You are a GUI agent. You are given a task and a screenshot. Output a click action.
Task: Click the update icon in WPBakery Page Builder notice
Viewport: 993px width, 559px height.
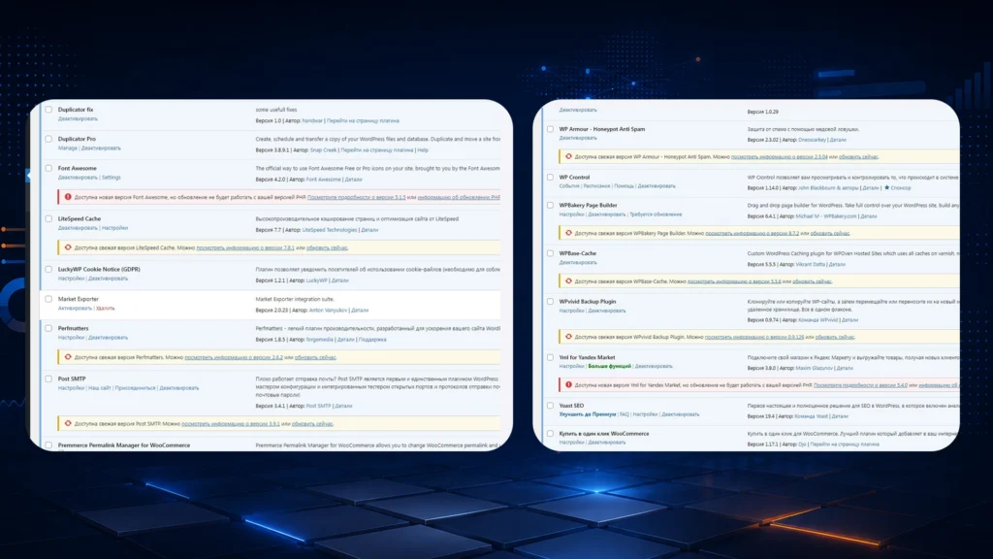tap(568, 233)
